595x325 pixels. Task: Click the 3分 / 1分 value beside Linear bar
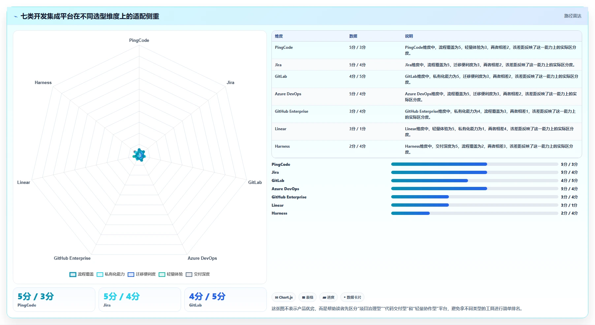pyautogui.click(x=569, y=205)
